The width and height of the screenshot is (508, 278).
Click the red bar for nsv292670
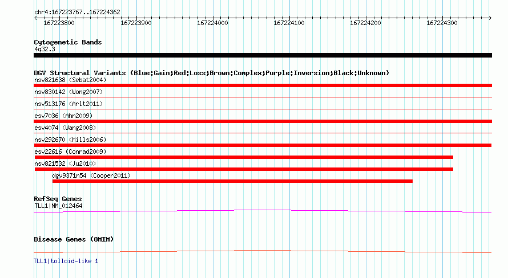(263, 145)
